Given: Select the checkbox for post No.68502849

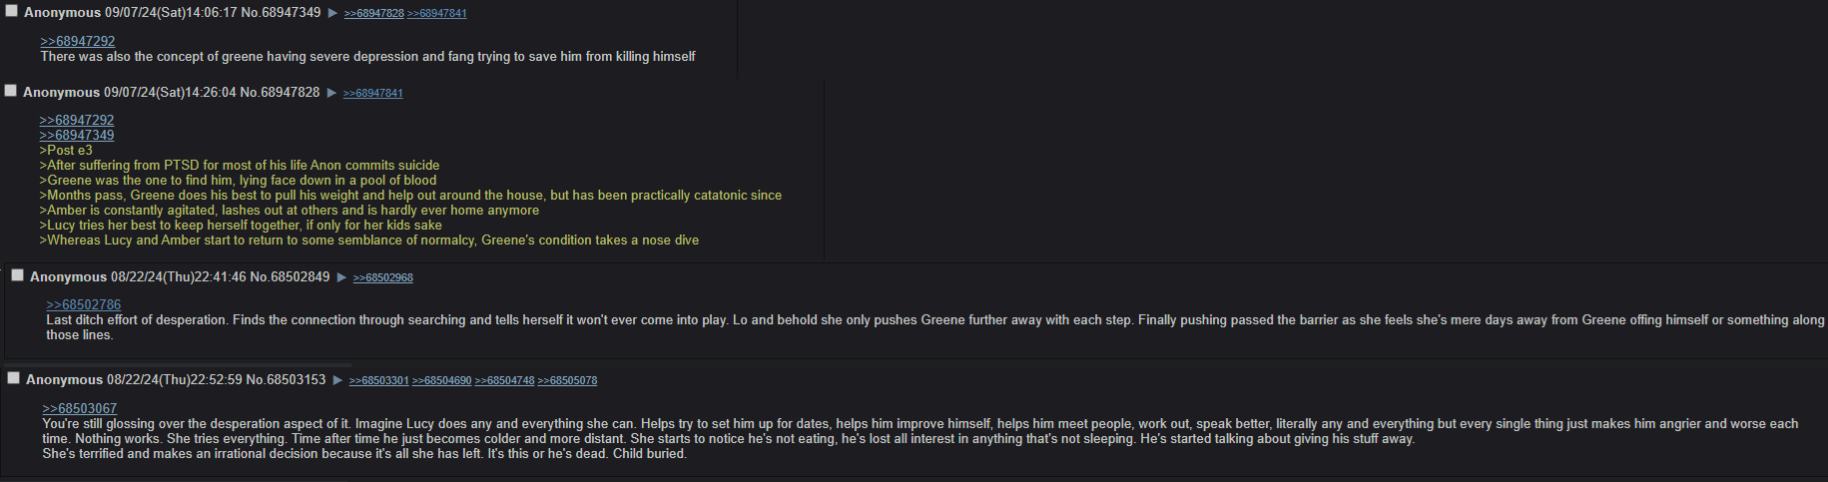Looking at the screenshot, I should point(17,275).
